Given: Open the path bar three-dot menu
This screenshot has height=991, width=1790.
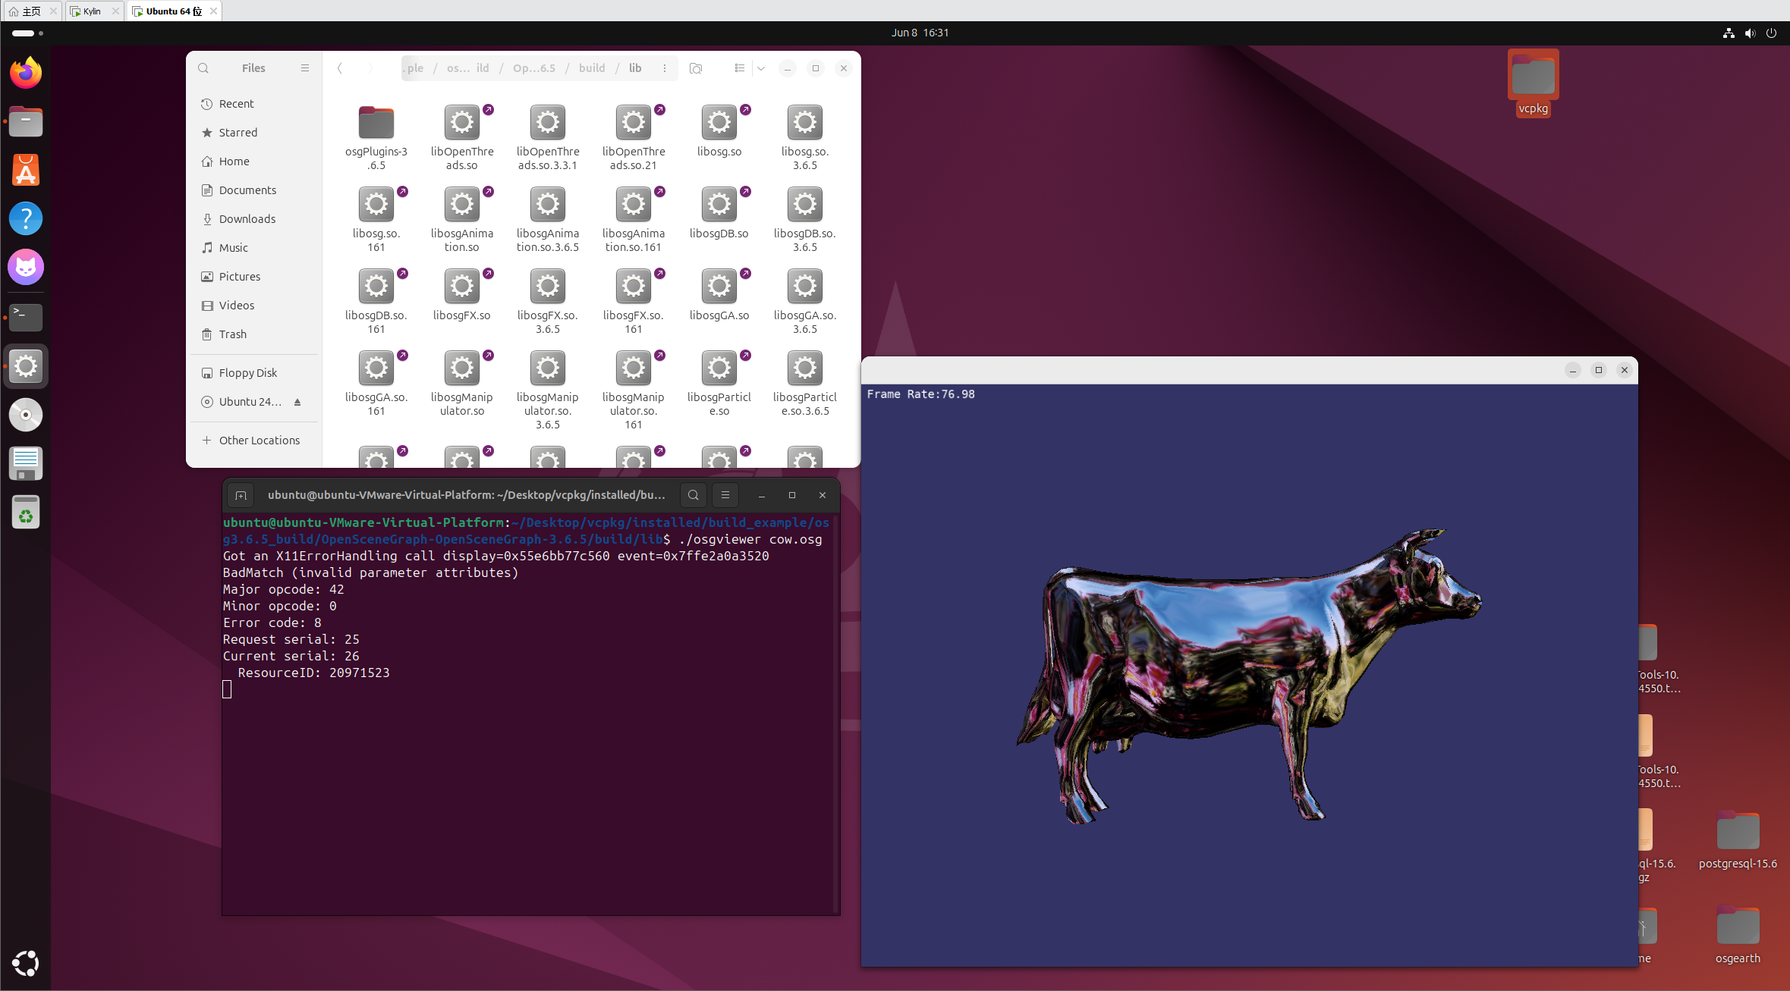Looking at the screenshot, I should [x=665, y=68].
